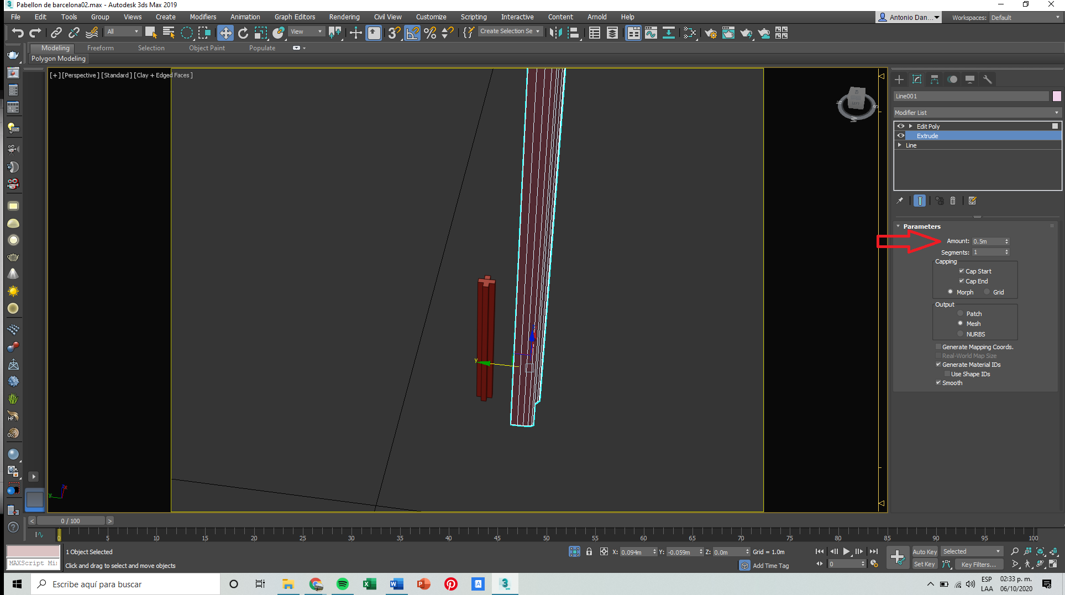Image resolution: width=1065 pixels, height=595 pixels.
Task: Open the Mirror tool
Action: click(556, 33)
